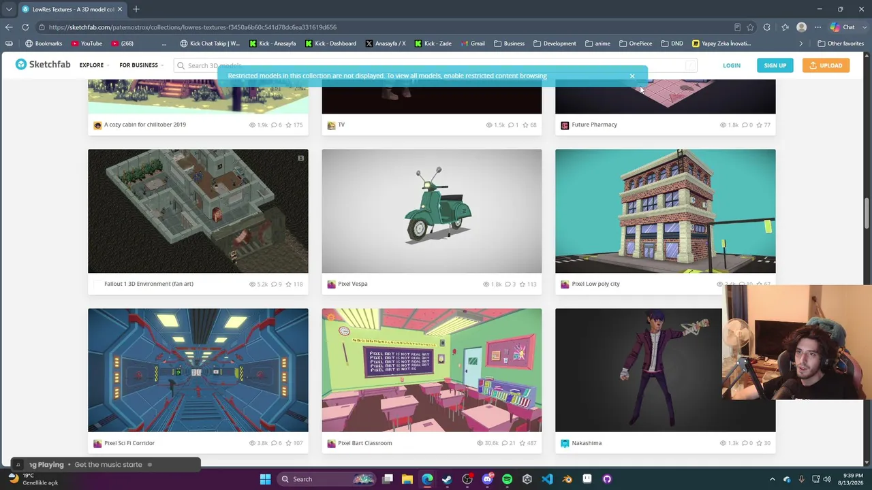Viewport: 872px width, 490px height.
Task: Open the new tab plus button
Action: (x=136, y=10)
